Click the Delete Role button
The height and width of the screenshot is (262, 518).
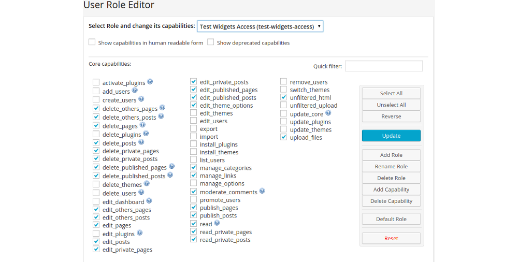(391, 178)
